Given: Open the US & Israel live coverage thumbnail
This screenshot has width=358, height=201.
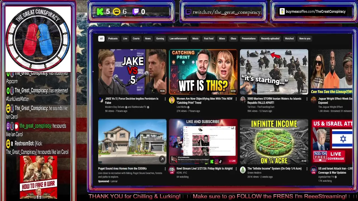Looking at the screenshot, I should (x=331, y=142).
